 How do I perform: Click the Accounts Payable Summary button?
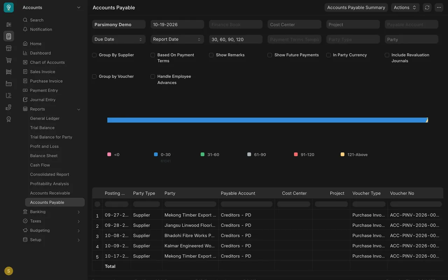point(356,7)
